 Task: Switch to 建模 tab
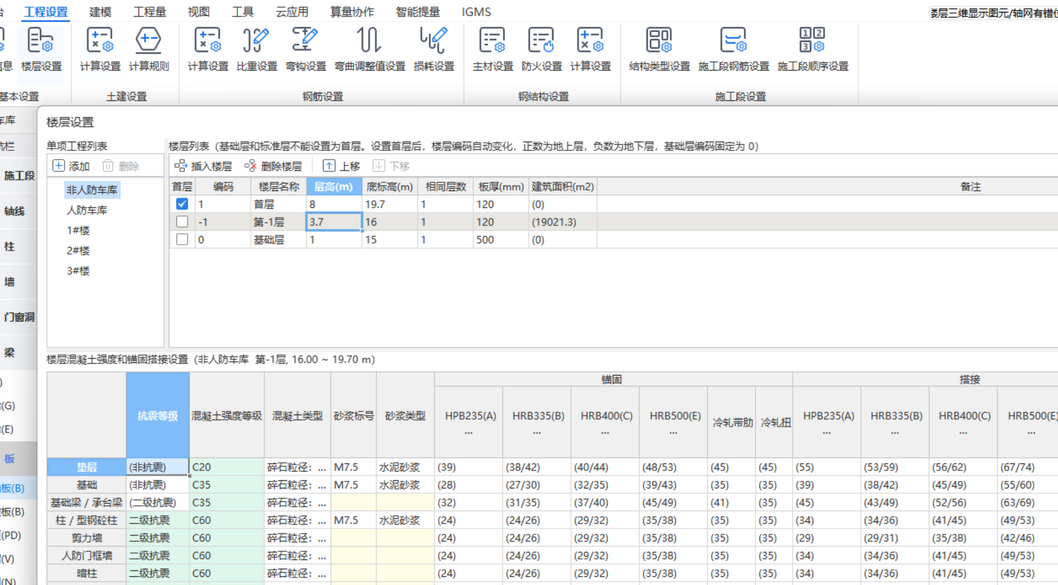click(100, 12)
